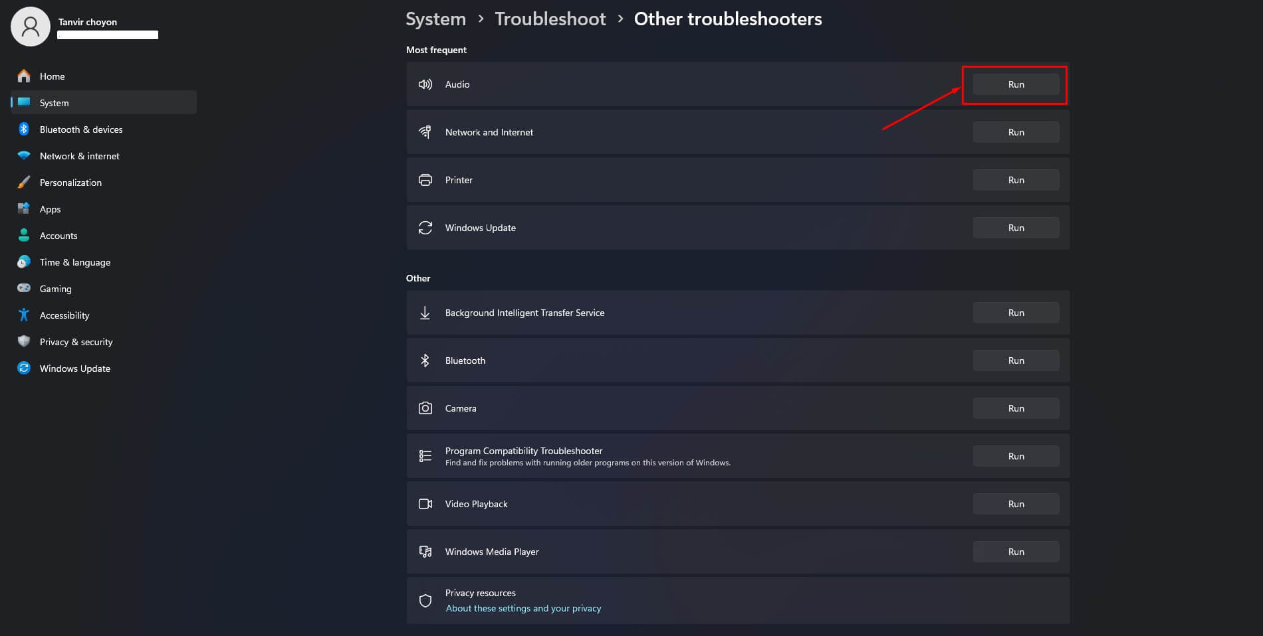Click the Network & internet wifi icon

point(24,156)
